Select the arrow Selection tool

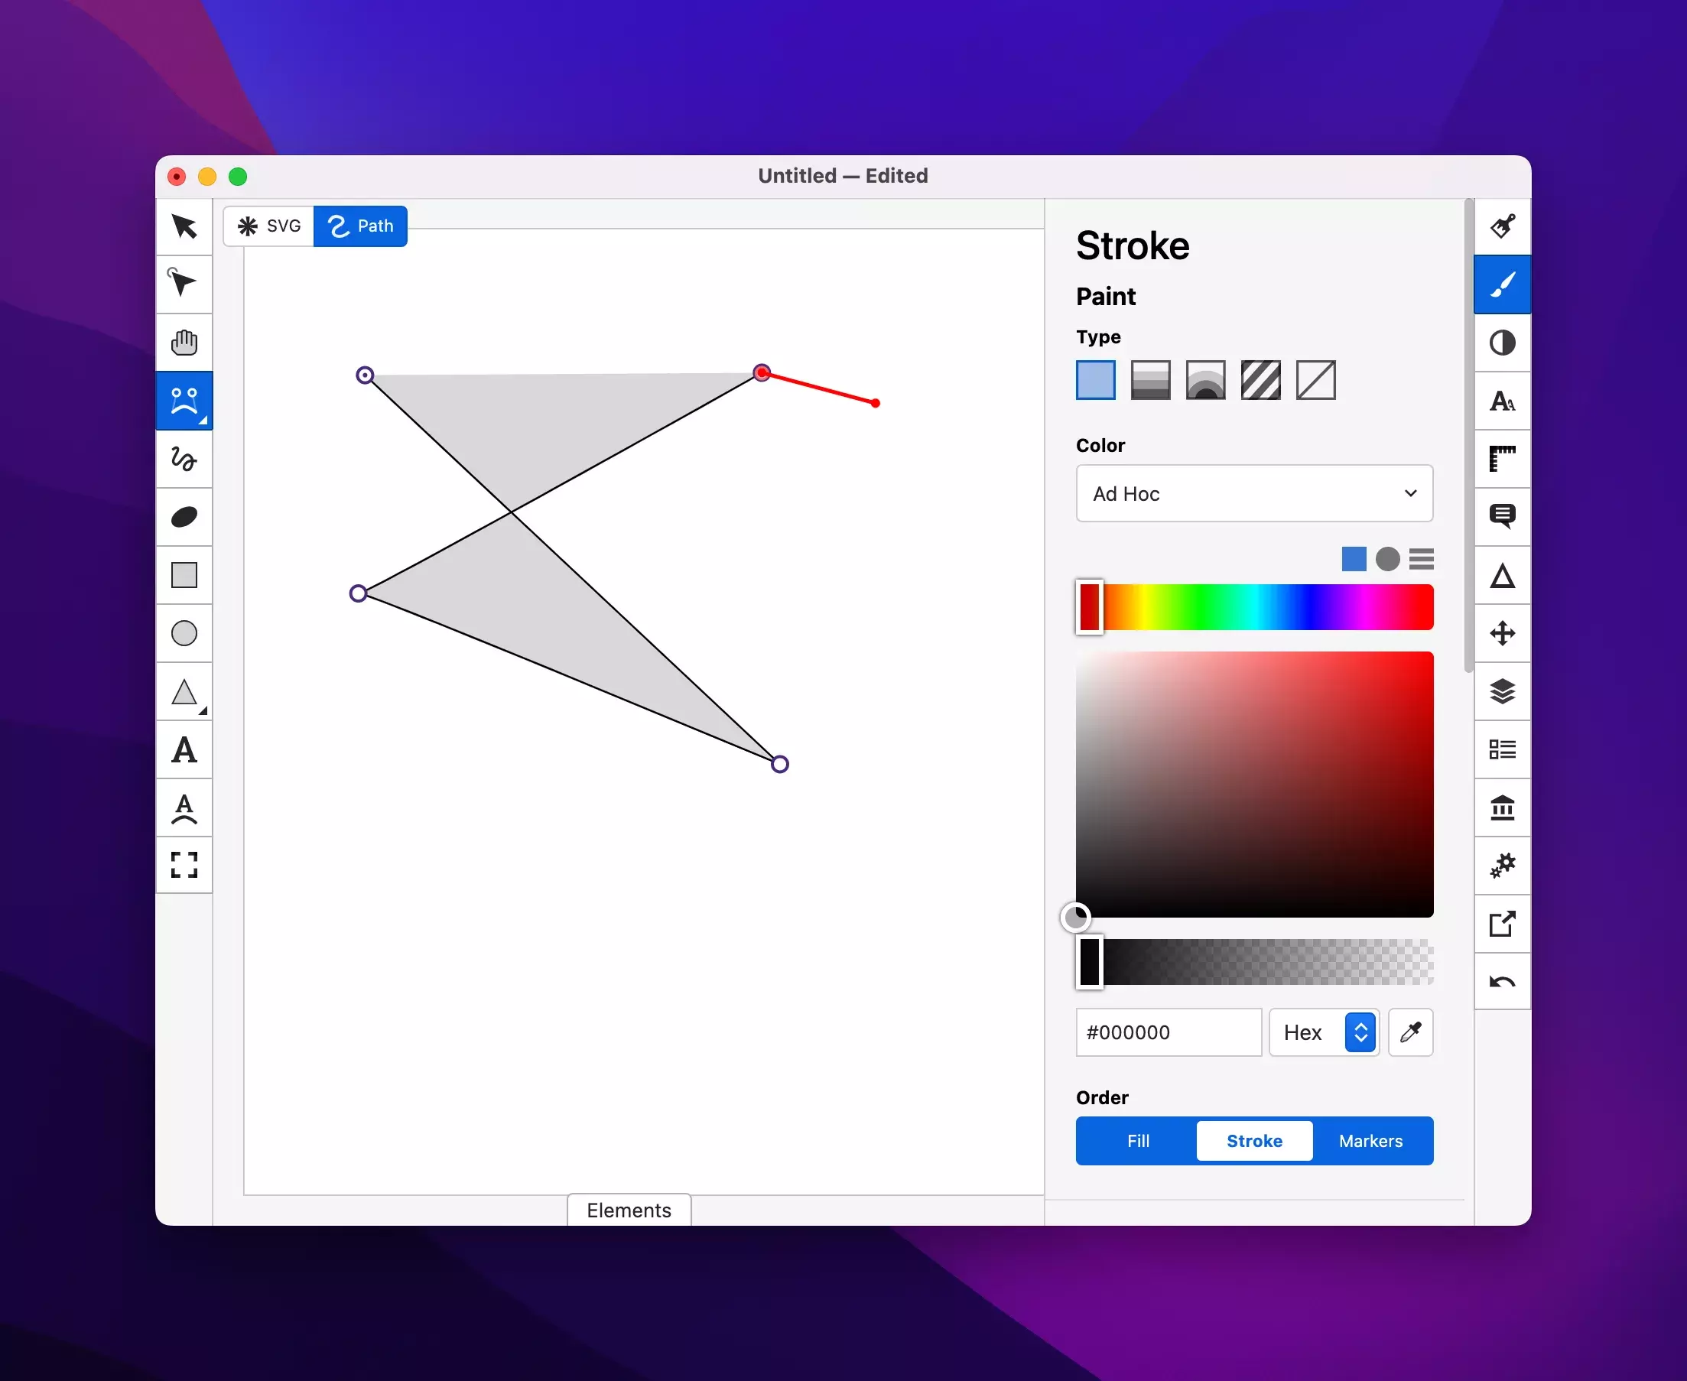(x=184, y=226)
